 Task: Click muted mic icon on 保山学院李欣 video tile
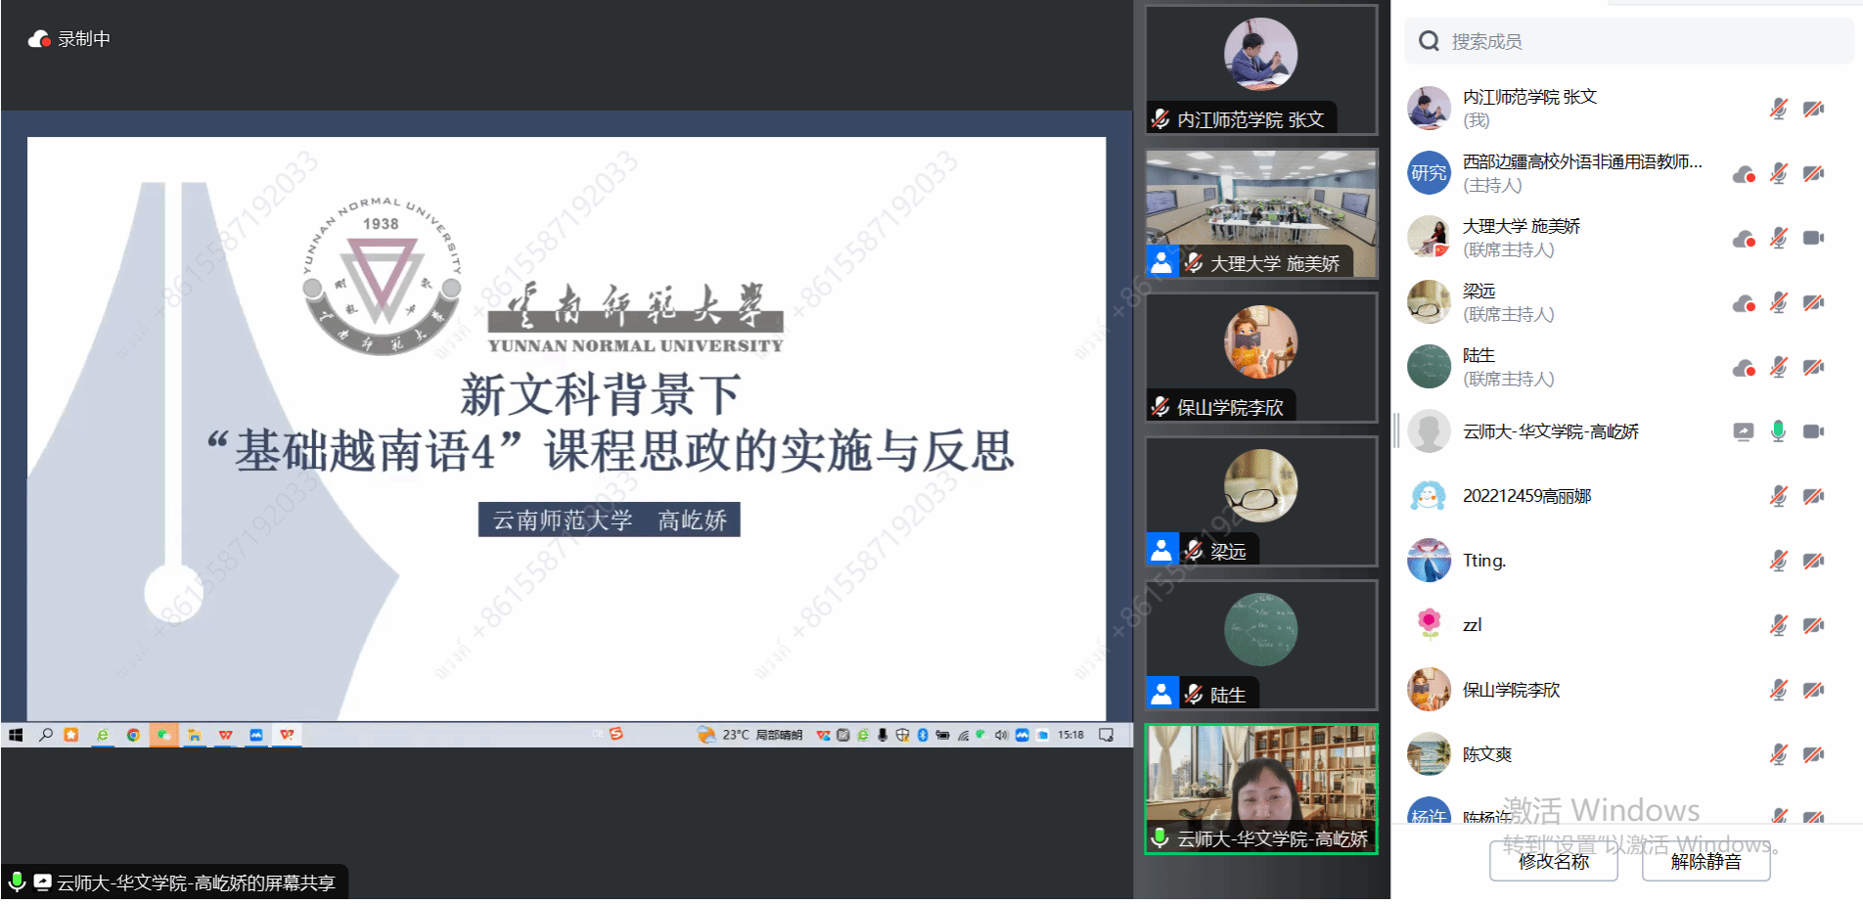(x=1160, y=407)
